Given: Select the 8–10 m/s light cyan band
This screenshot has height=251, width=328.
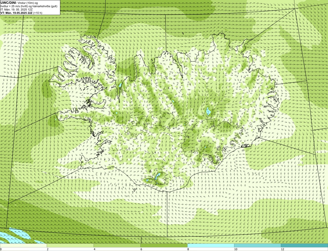Looking at the screenshot, I should click(x=211, y=246).
